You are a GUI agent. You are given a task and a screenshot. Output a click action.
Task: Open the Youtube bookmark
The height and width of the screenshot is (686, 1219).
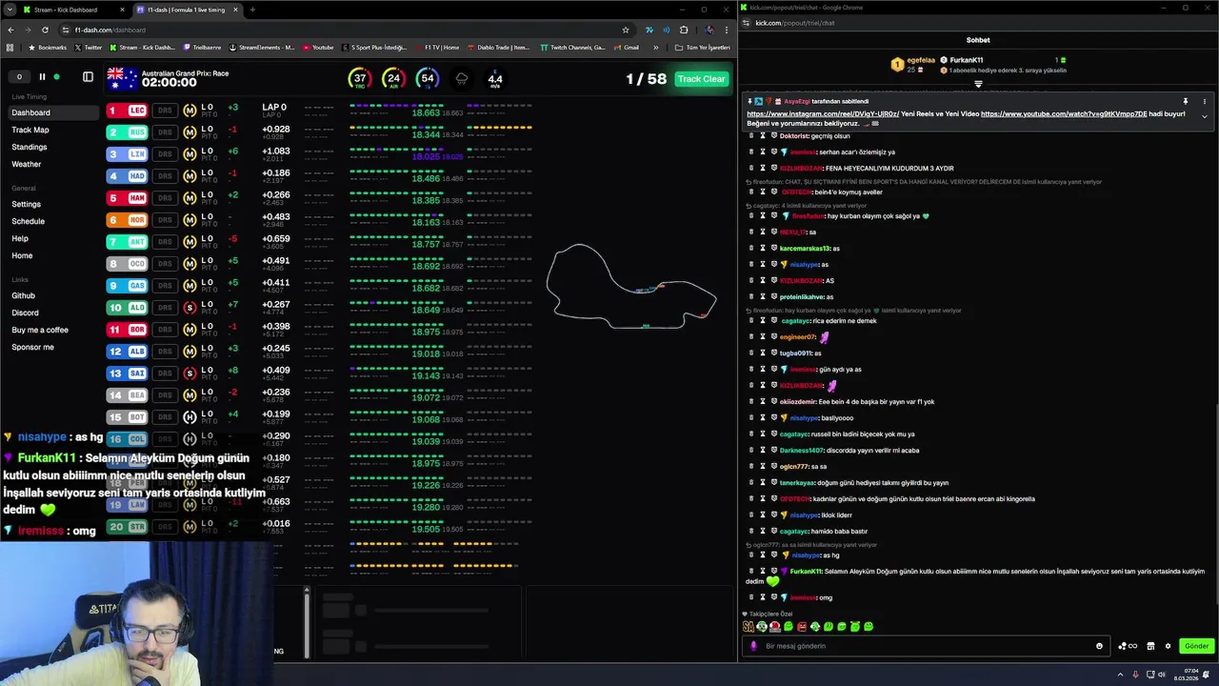pos(318,47)
